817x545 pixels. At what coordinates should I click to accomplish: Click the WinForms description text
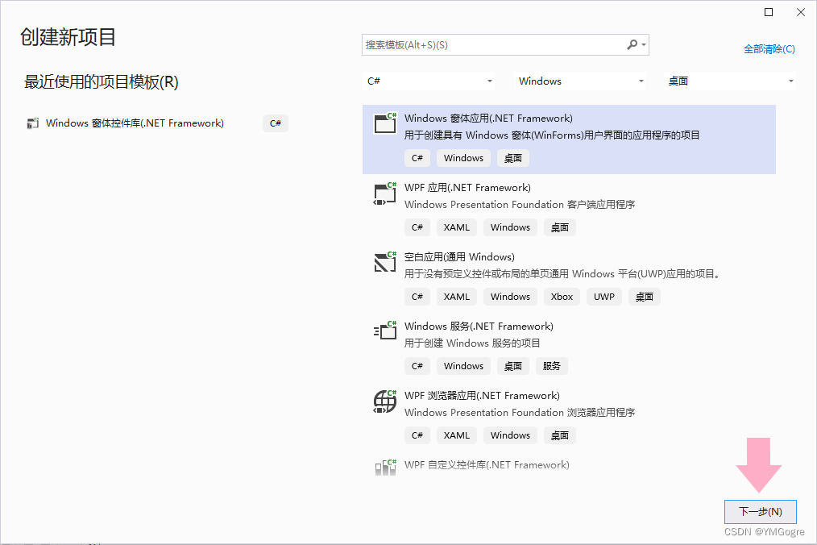pyautogui.click(x=552, y=135)
